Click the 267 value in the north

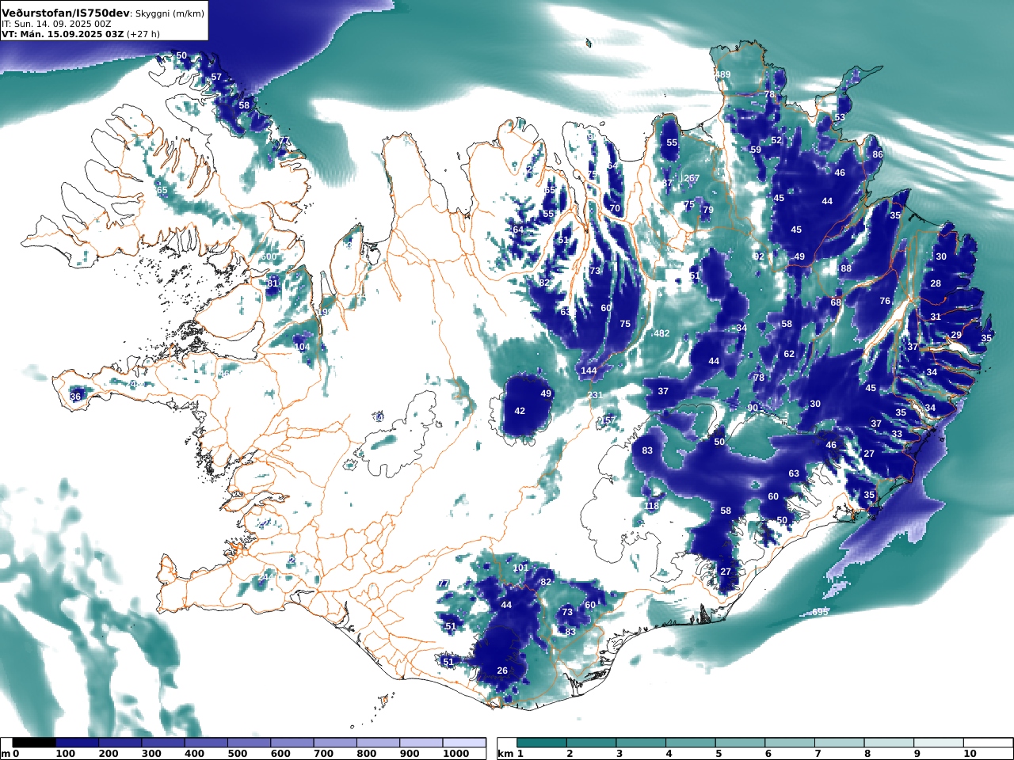[x=692, y=178]
